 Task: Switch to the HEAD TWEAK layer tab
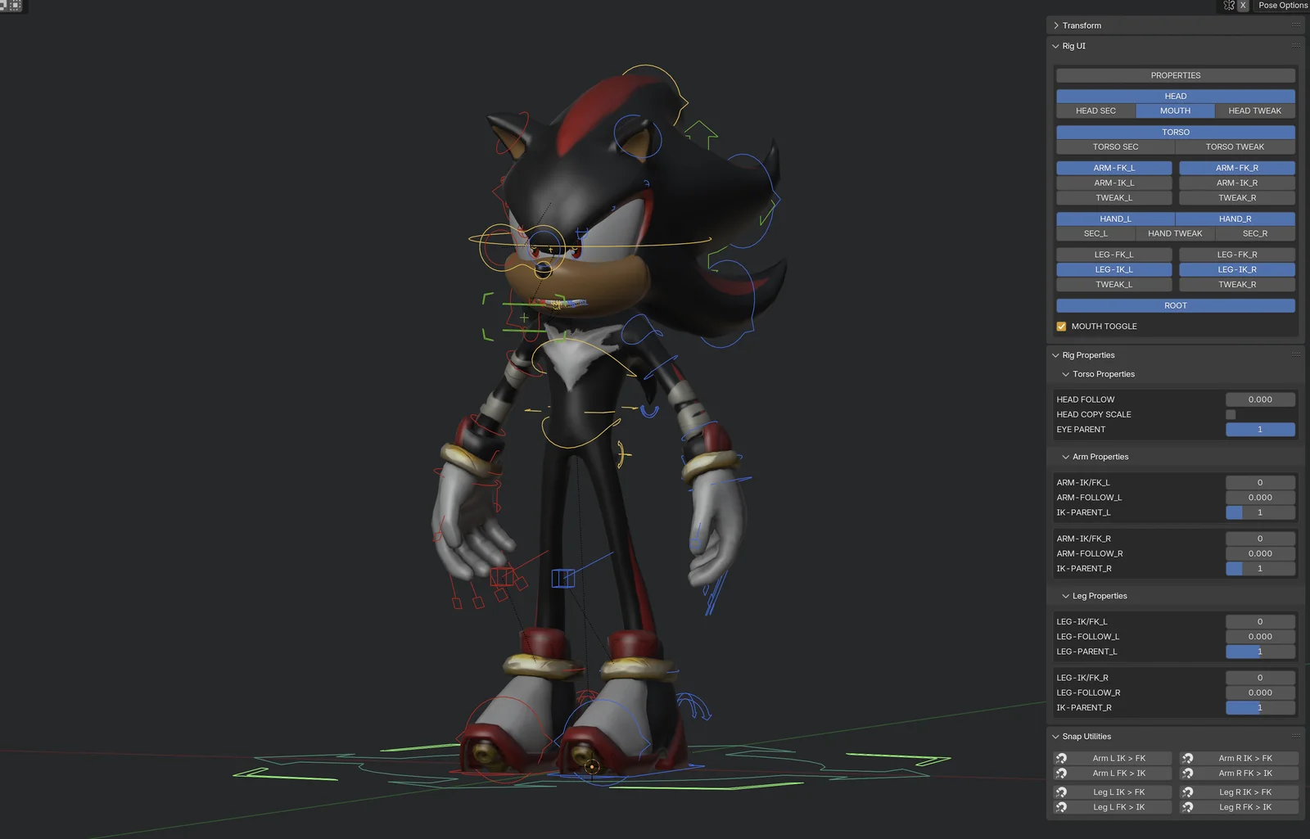(1254, 111)
